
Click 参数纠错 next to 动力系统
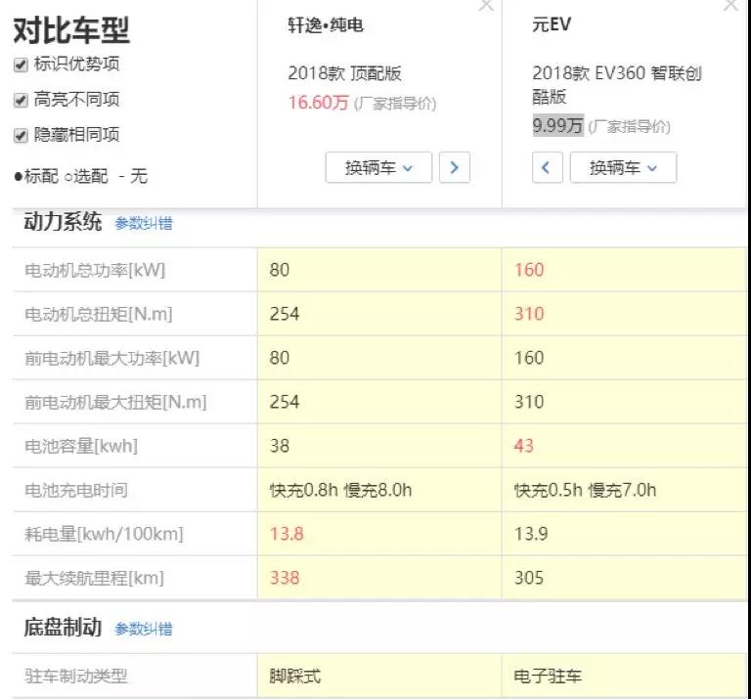point(144,223)
